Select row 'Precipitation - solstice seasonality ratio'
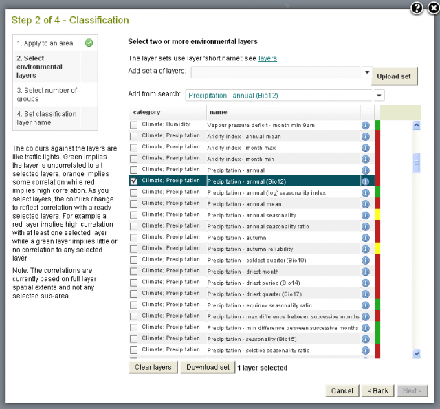The width and height of the screenshot is (440, 409). tap(252, 350)
